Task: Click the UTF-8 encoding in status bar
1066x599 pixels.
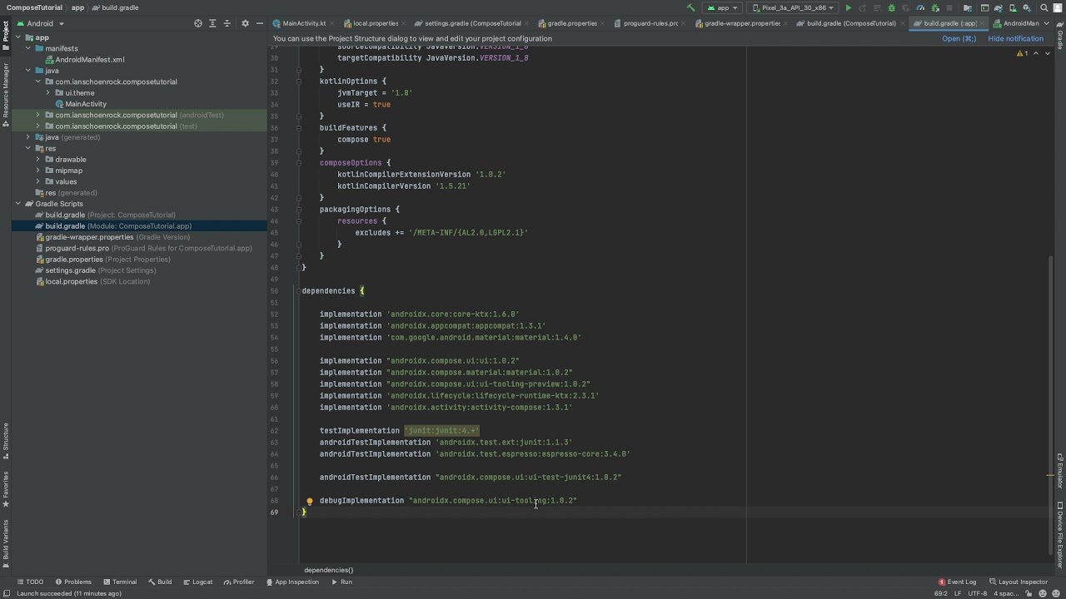Action: pos(979,593)
